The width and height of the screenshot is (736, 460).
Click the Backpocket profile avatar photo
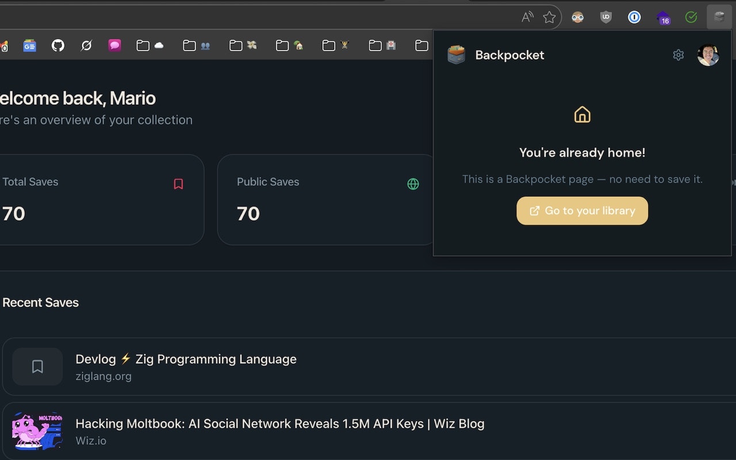pos(708,55)
